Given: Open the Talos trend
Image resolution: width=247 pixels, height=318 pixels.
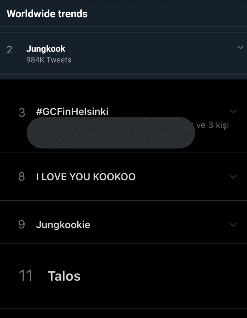Looking at the screenshot, I should coord(64,276).
